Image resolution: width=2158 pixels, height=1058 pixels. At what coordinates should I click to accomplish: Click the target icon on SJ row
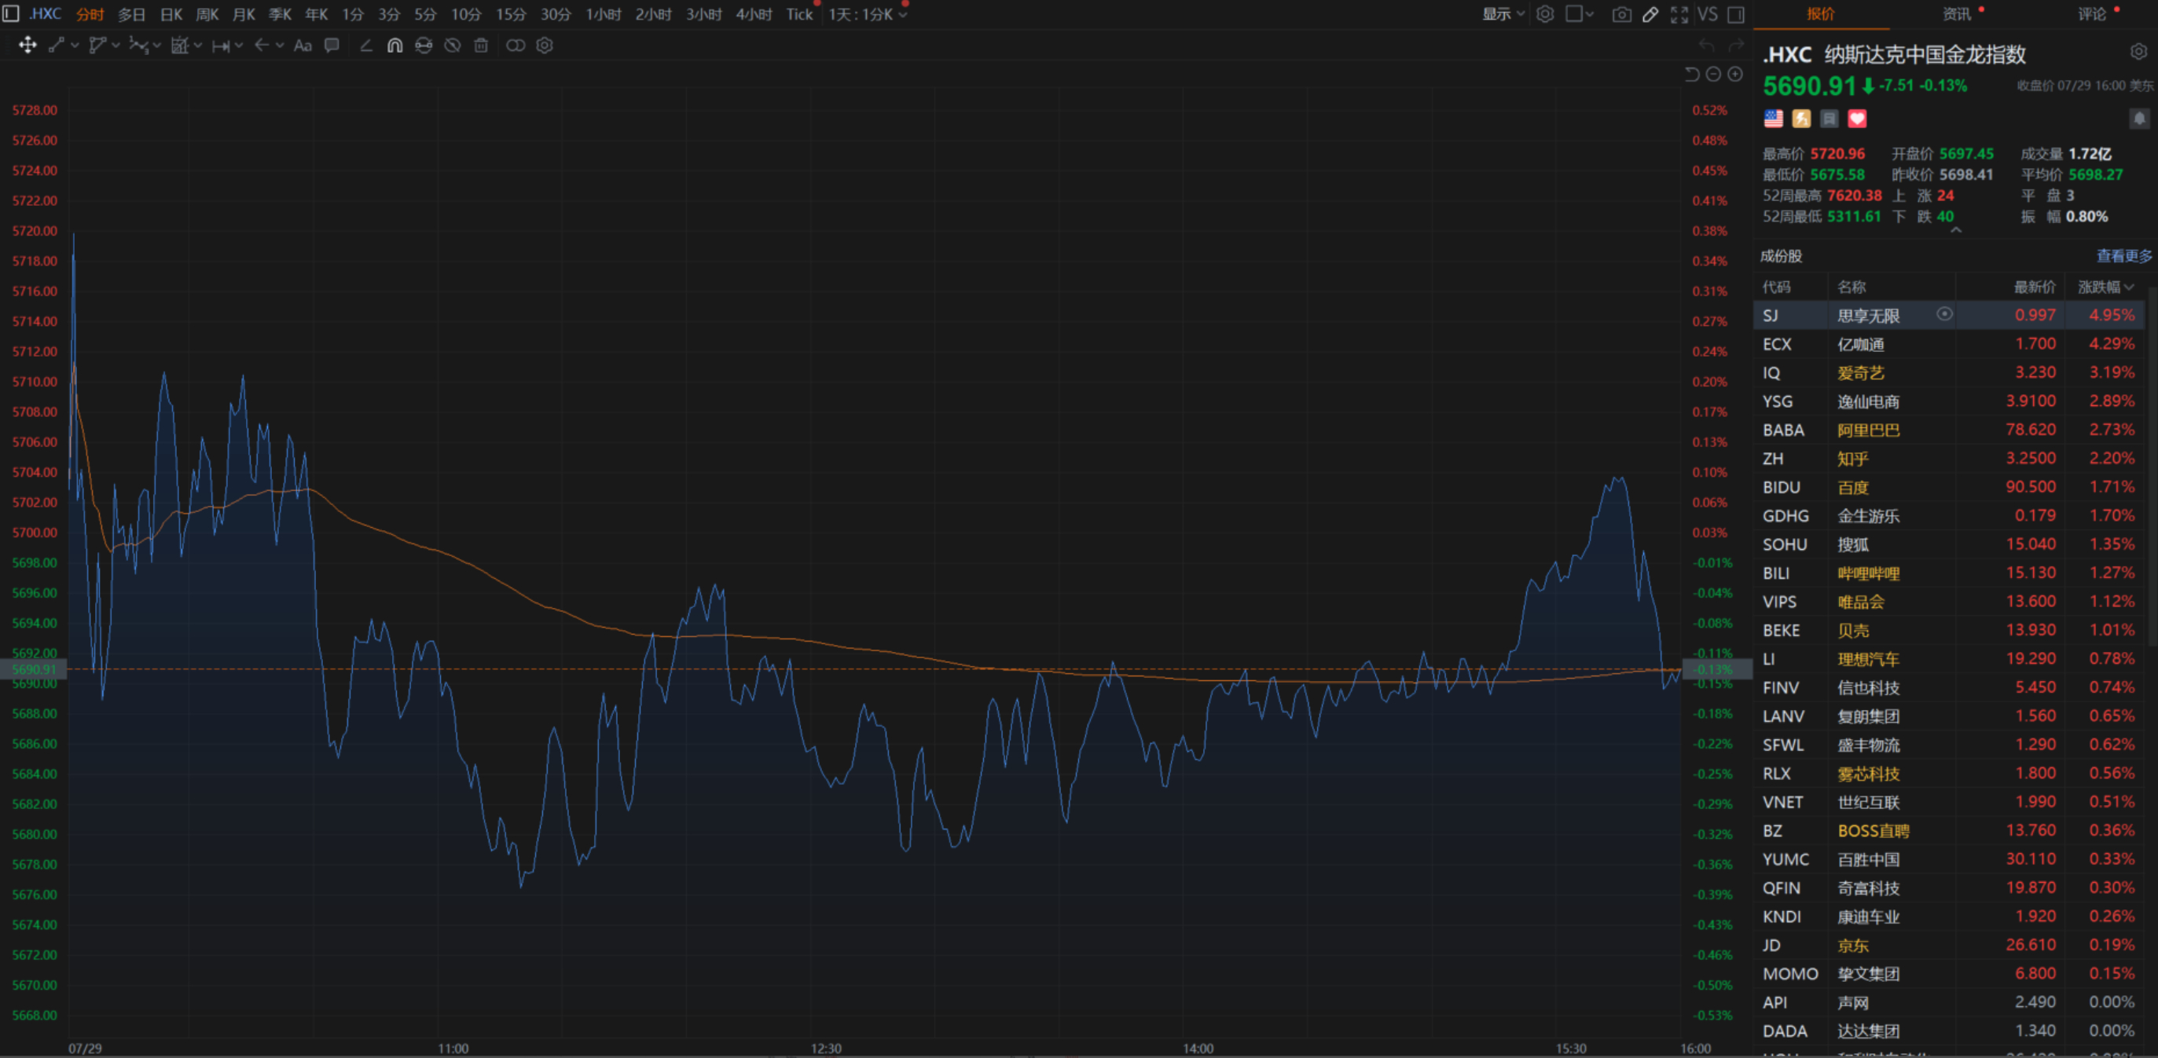pyautogui.click(x=1944, y=314)
